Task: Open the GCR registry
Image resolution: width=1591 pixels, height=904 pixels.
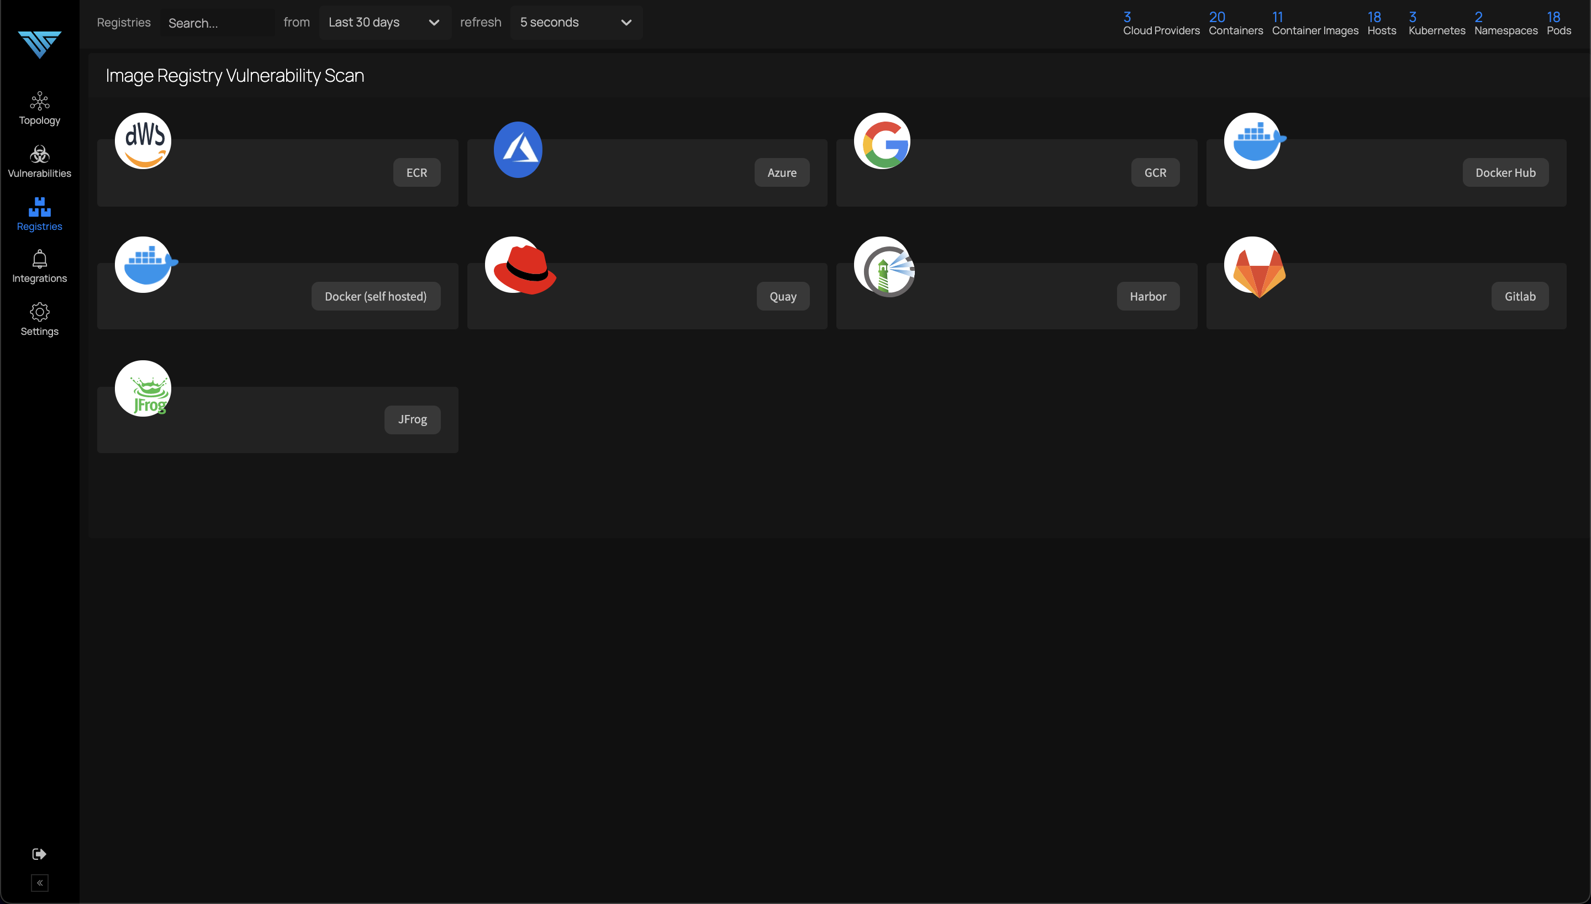Action: (1155, 172)
